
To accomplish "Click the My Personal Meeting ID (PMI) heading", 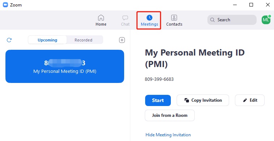I will (195, 58).
